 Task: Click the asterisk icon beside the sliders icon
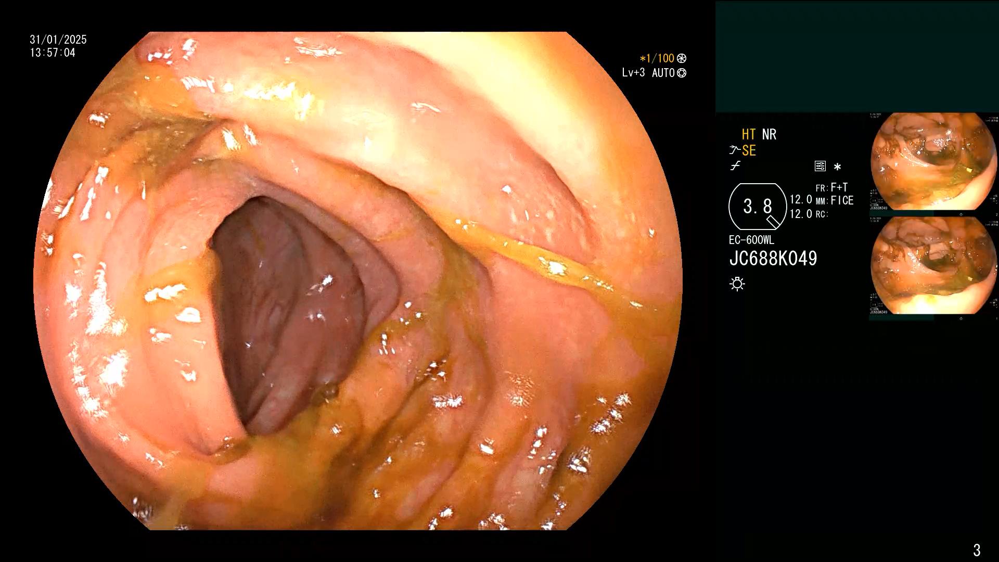click(837, 167)
